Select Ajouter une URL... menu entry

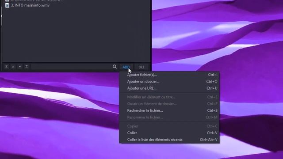[x=169, y=88]
